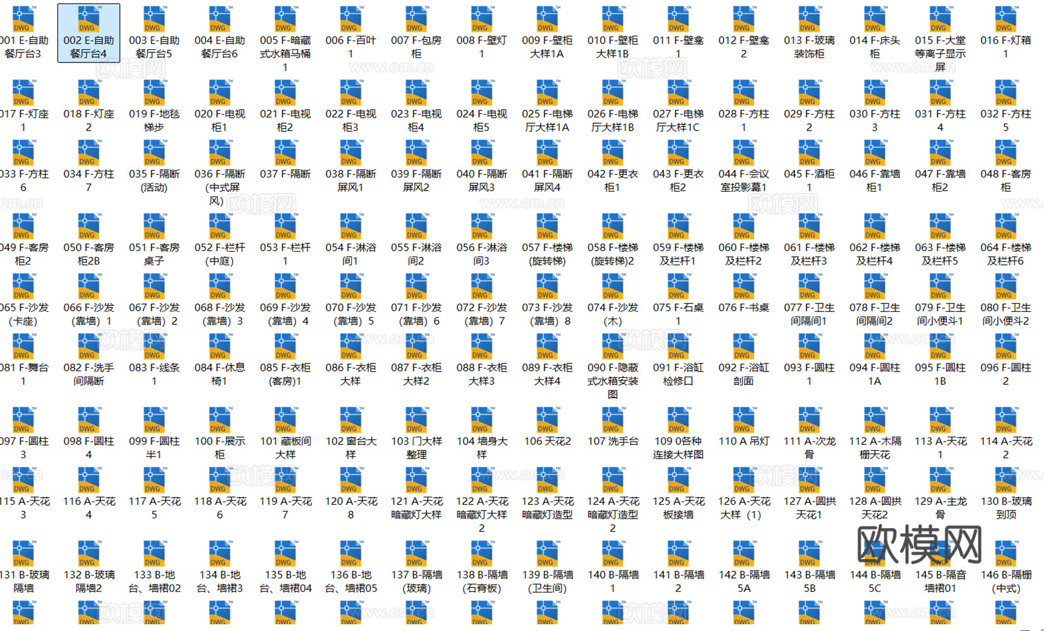Select the file name 084 F-休息椅1

pos(220,374)
